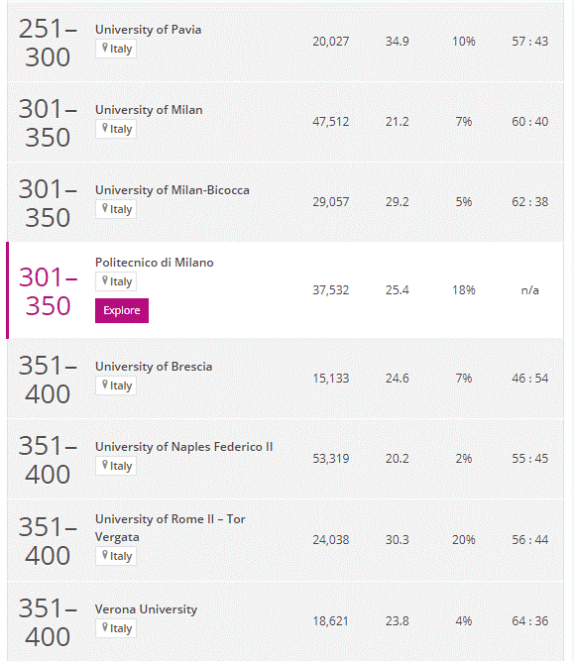This screenshot has height=662, width=574.
Task: Open University of Rome II – Tor Vergata
Action: point(171,528)
